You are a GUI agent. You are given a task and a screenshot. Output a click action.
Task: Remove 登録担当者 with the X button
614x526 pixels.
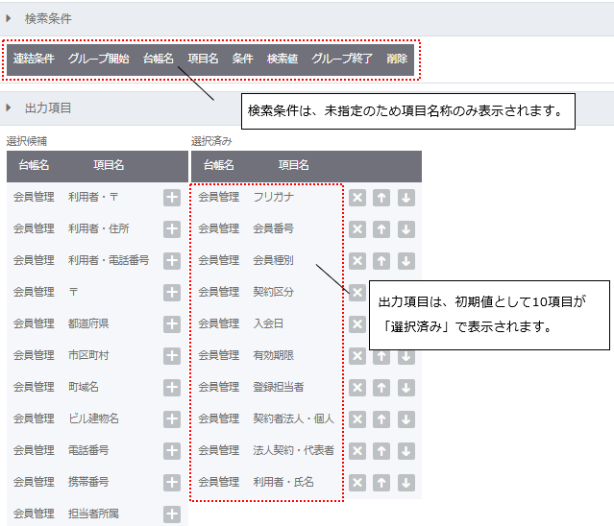pyautogui.click(x=357, y=387)
